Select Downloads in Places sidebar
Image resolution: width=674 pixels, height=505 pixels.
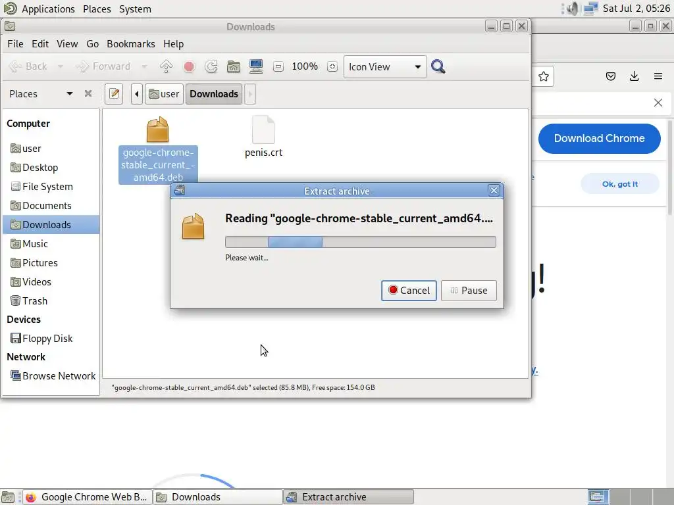pos(51,225)
